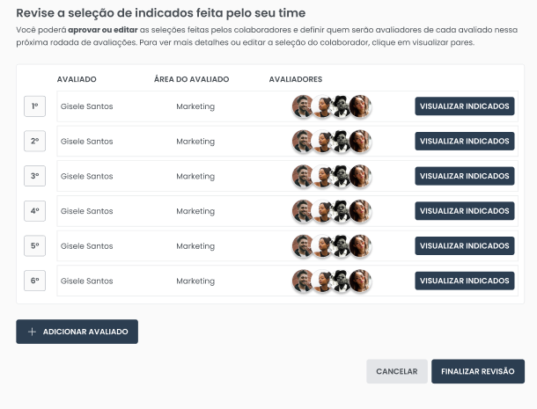Click second avatar in row 3º

[322, 176]
